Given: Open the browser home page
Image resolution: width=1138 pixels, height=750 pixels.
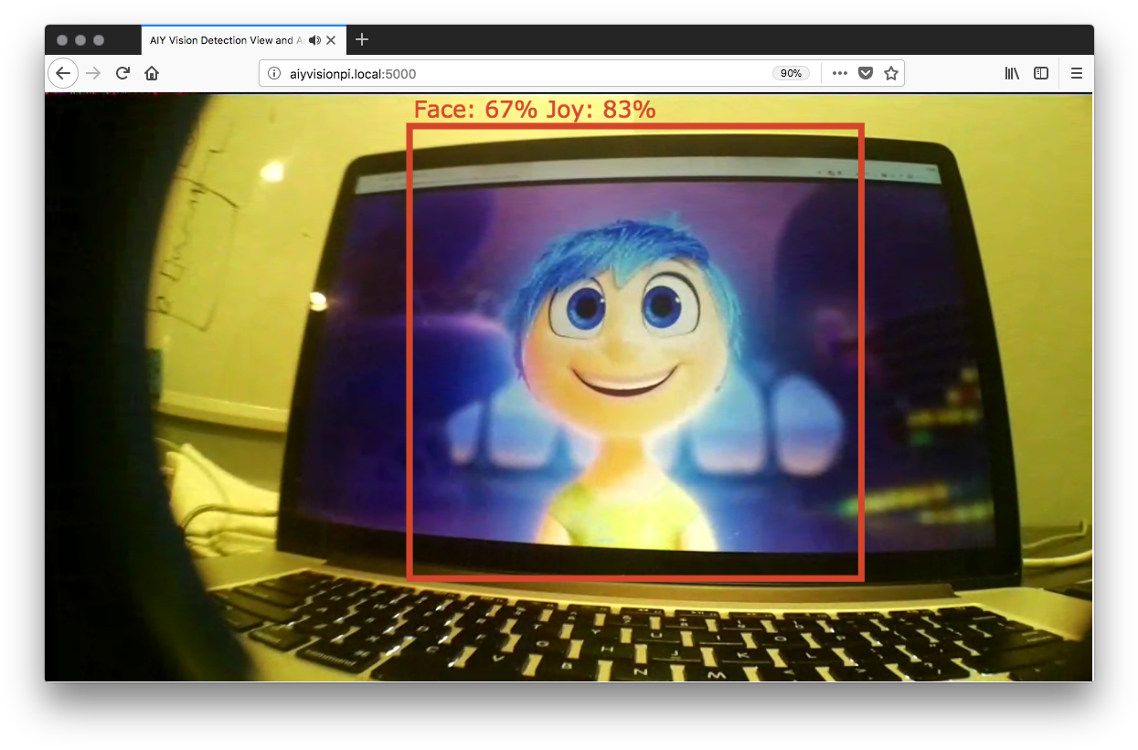Looking at the screenshot, I should coord(152,73).
